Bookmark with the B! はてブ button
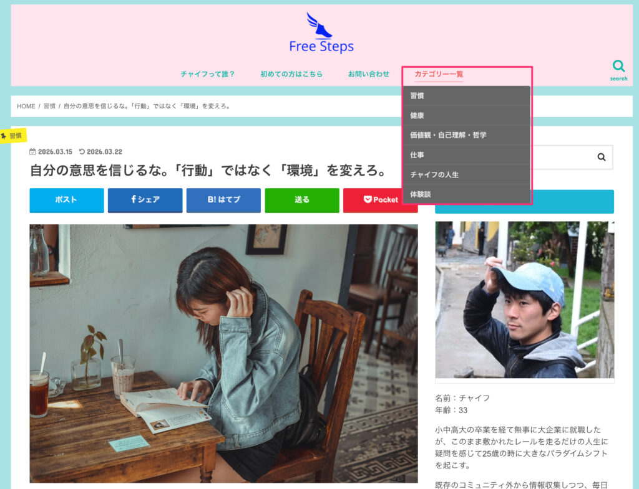This screenshot has width=639, height=489. tap(223, 200)
